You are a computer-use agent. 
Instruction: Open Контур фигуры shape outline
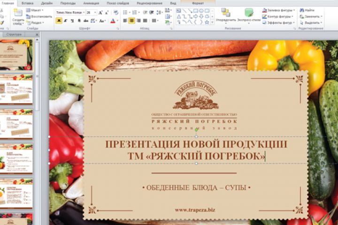coord(278,16)
